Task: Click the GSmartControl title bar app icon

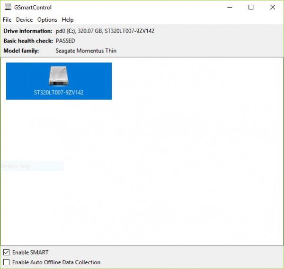Action: 8,7
